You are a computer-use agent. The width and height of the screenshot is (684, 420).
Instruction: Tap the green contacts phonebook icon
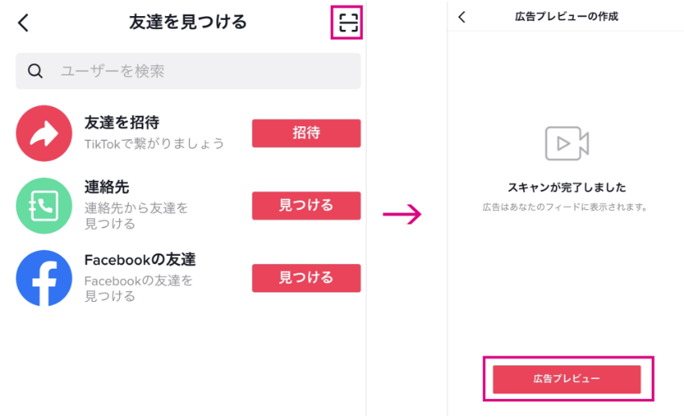point(44,205)
